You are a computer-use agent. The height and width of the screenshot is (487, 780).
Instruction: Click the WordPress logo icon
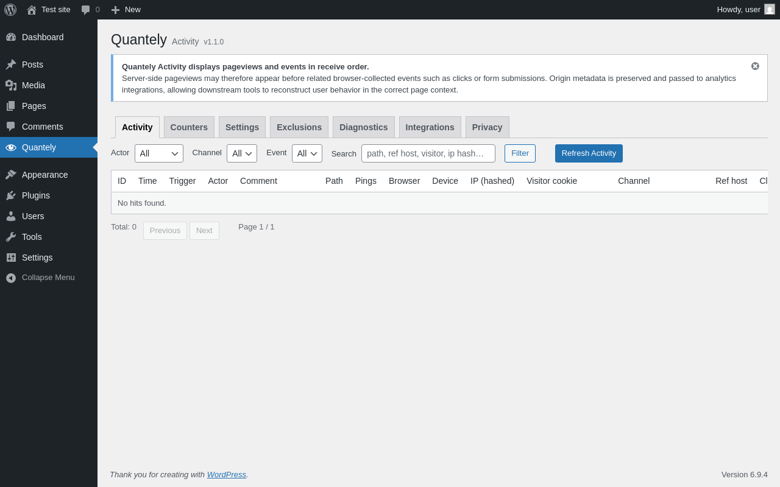[x=10, y=10]
